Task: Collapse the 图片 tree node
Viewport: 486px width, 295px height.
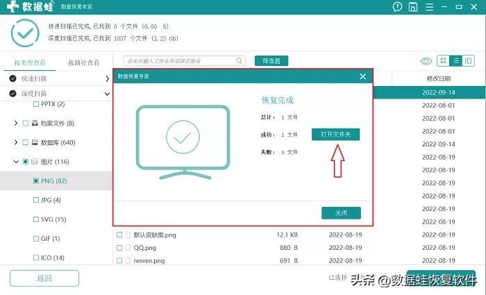Action: click(x=16, y=162)
